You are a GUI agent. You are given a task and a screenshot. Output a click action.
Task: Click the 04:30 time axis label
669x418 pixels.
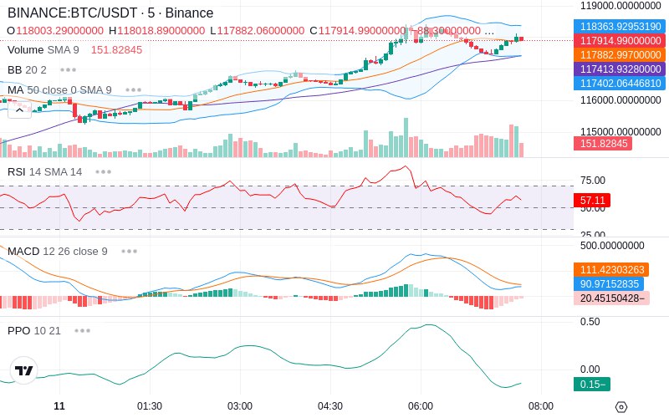pyautogui.click(x=330, y=406)
